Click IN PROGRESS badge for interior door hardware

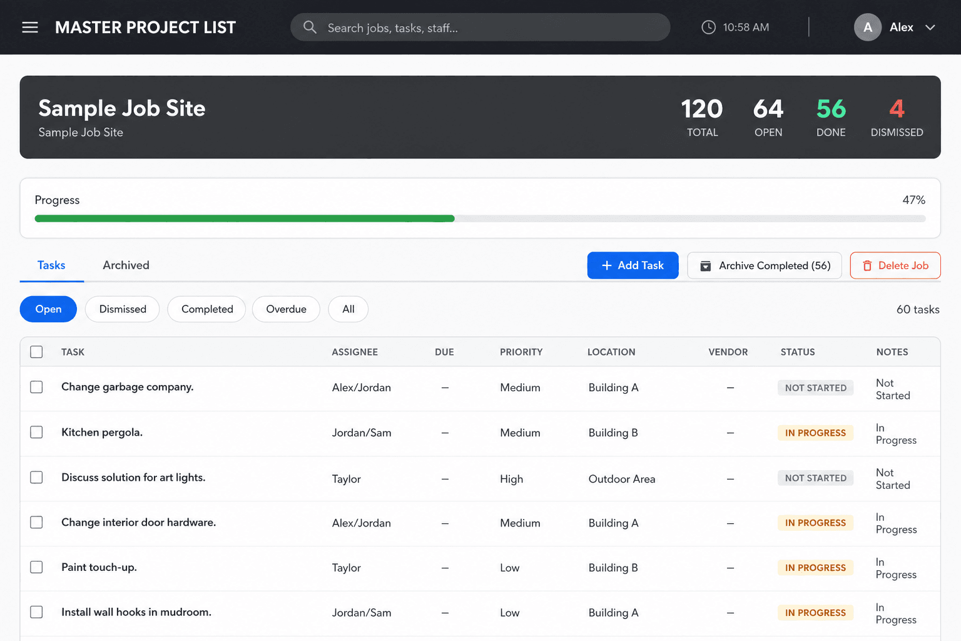[815, 523]
